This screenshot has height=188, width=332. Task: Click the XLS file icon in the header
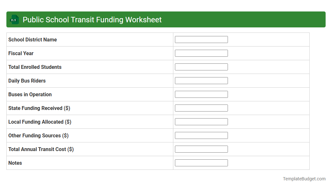tap(14, 19)
